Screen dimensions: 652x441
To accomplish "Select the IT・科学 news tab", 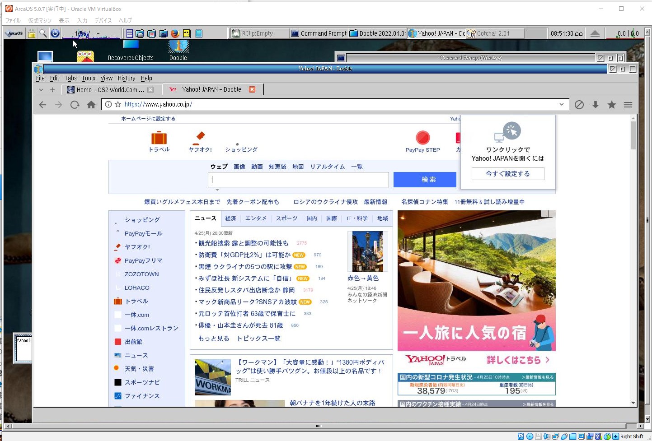I will coord(357,218).
